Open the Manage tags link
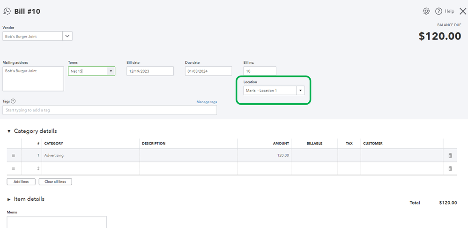Viewport: 468px width, 228px height. [207, 102]
